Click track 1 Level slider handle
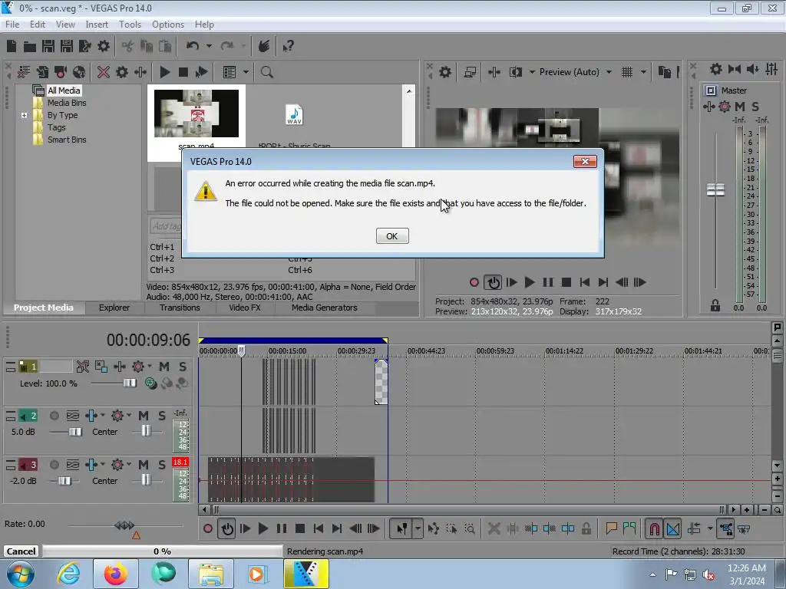The height and width of the screenshot is (589, 786). pyautogui.click(x=129, y=383)
